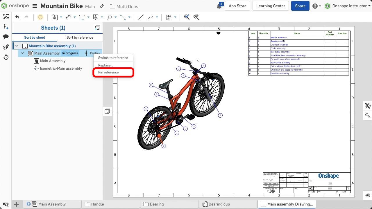Click the plus icon to add tab

click(17, 204)
